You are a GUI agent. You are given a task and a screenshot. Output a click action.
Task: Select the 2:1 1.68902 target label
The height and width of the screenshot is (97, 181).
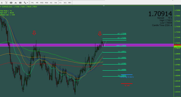point(122,58)
